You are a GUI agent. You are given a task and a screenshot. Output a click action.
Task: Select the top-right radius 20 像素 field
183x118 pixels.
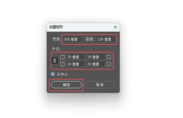[x=95, y=57]
